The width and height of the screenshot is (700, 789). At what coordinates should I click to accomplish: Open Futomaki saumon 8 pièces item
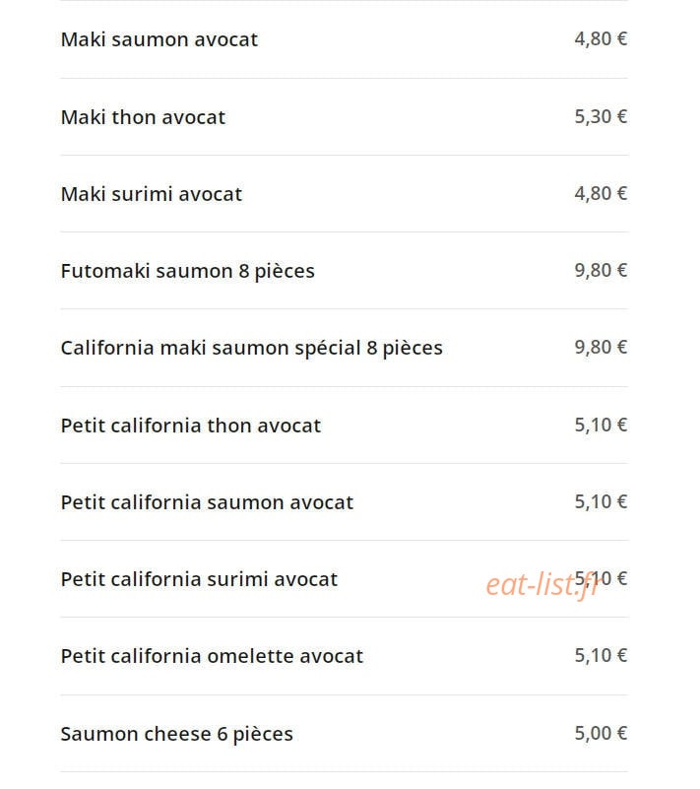pyautogui.click(x=187, y=271)
